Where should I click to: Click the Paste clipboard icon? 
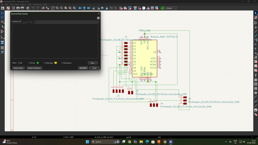click(28, 8)
